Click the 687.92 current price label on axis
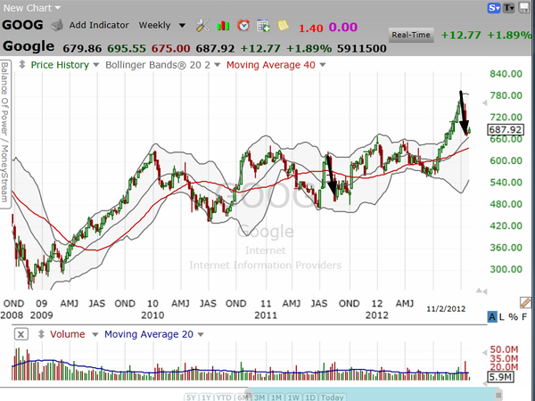Image resolution: width=535 pixels, height=401 pixels. [505, 129]
